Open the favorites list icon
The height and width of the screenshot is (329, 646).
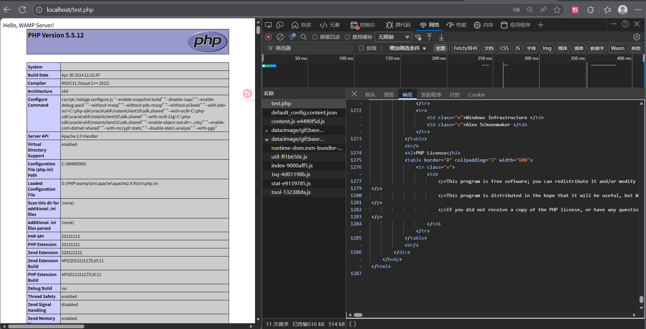tap(608, 10)
